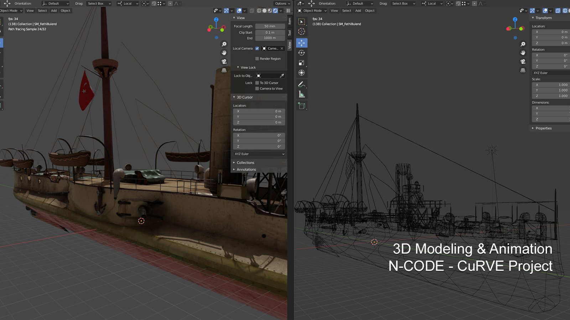Pause viewport rendering with pause icon
Viewport: 570px width, 320px height.
click(x=288, y=11)
